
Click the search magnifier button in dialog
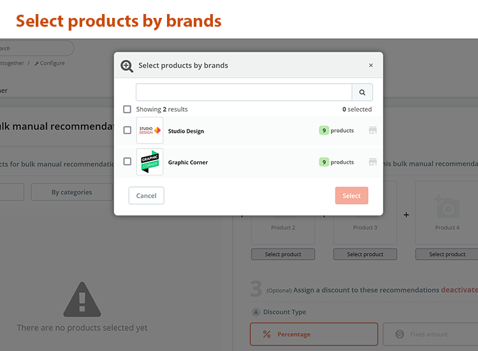(362, 93)
